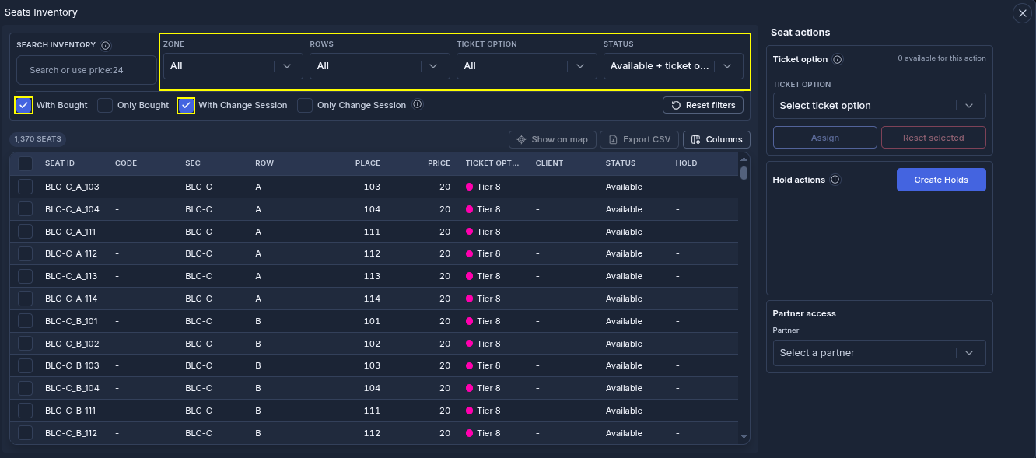Open Select ticket option dropdown
Viewport: 1036px width, 458px height.
[879, 106]
